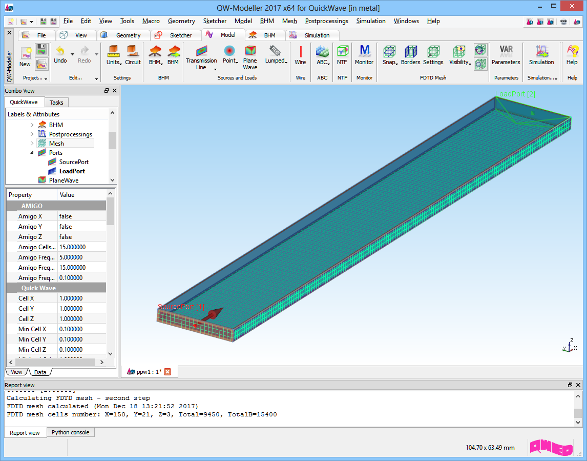
Task: Select the PlaneWave tree item
Action: pos(64,181)
